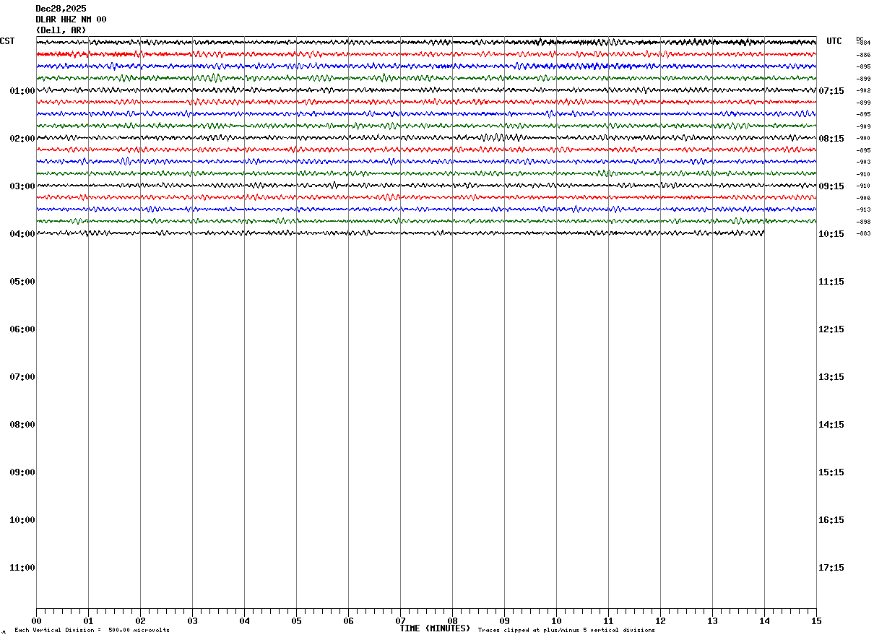Select the 05:00 CST time label
Viewport: 874px width, 640px height.
click(22, 282)
